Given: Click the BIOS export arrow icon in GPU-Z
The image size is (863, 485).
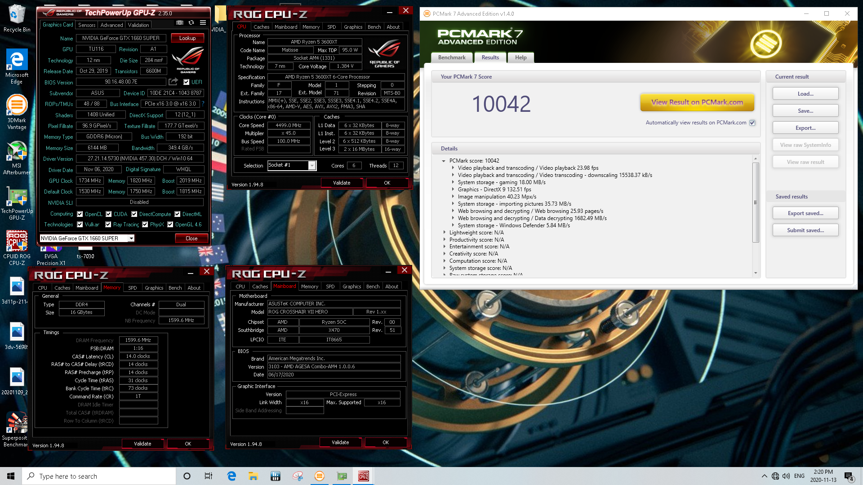Looking at the screenshot, I should tap(173, 82).
